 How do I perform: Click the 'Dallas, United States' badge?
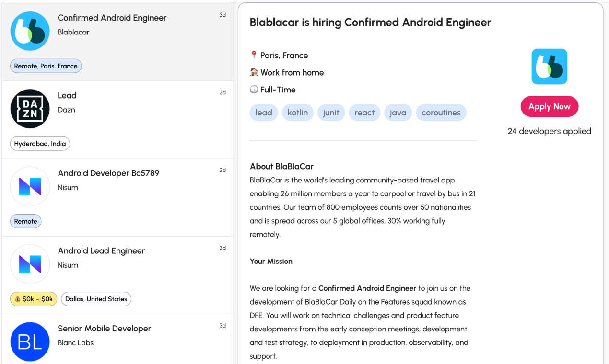pyautogui.click(x=96, y=299)
